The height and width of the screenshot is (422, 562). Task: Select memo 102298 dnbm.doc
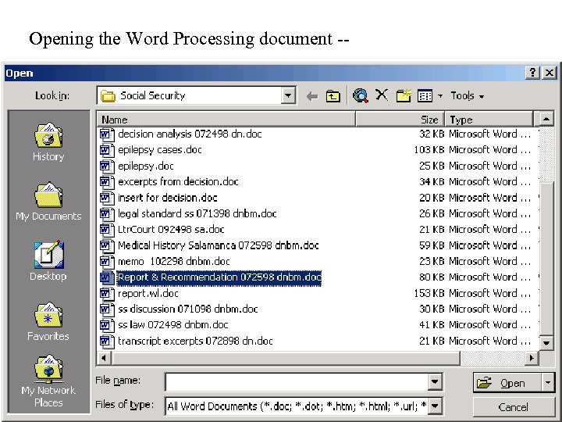174,262
